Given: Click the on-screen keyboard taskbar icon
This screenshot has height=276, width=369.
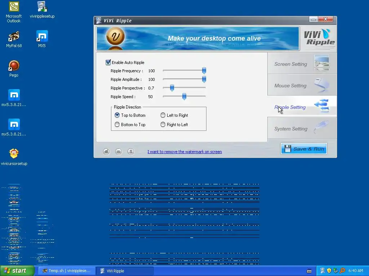Looking at the screenshot, I should point(309,271).
